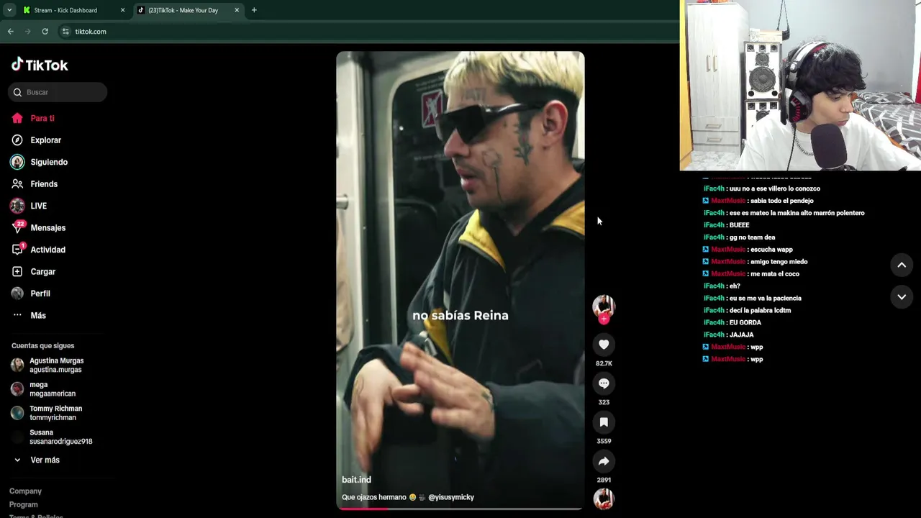921x518 pixels.
Task: Open the Cargar upload page
Action: pyautogui.click(x=33, y=272)
